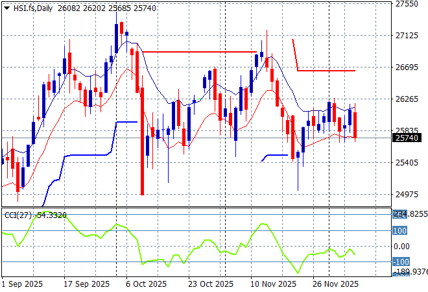Click the 27550 price scale label
Screen dimensions: 428x292
click(x=407, y=4)
